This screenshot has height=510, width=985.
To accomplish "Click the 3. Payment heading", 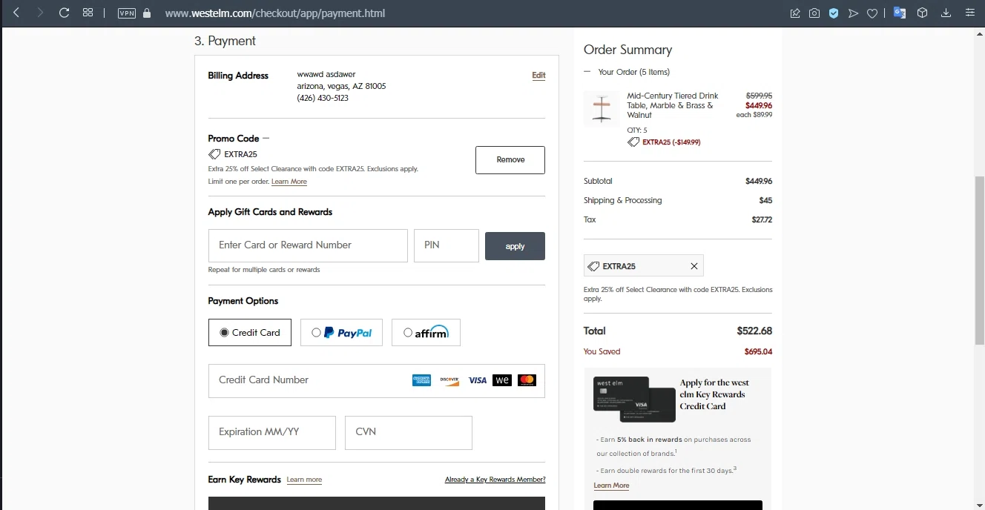I will pos(225,41).
